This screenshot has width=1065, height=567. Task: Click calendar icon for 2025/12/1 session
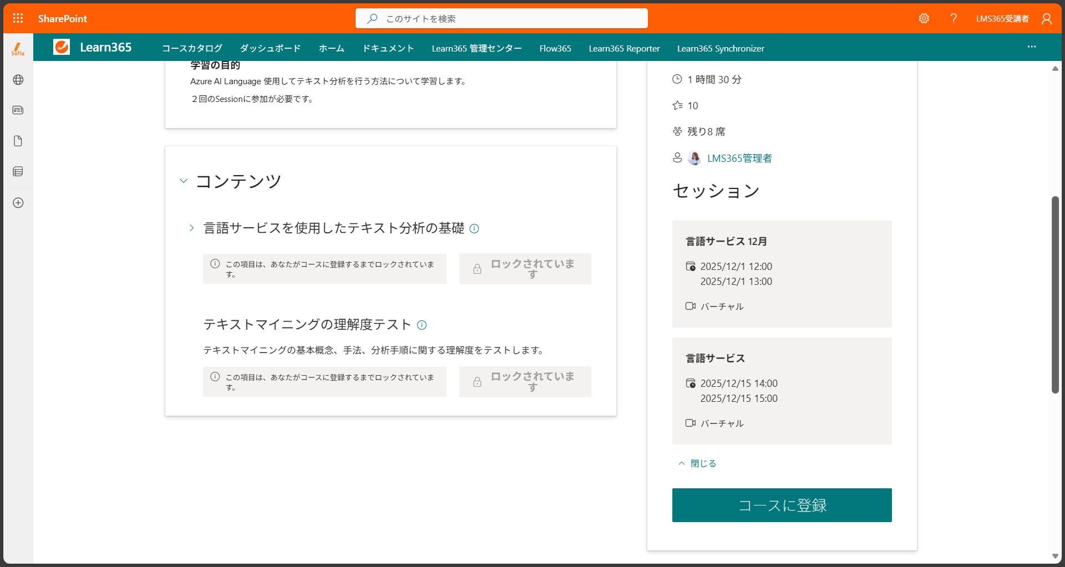691,267
